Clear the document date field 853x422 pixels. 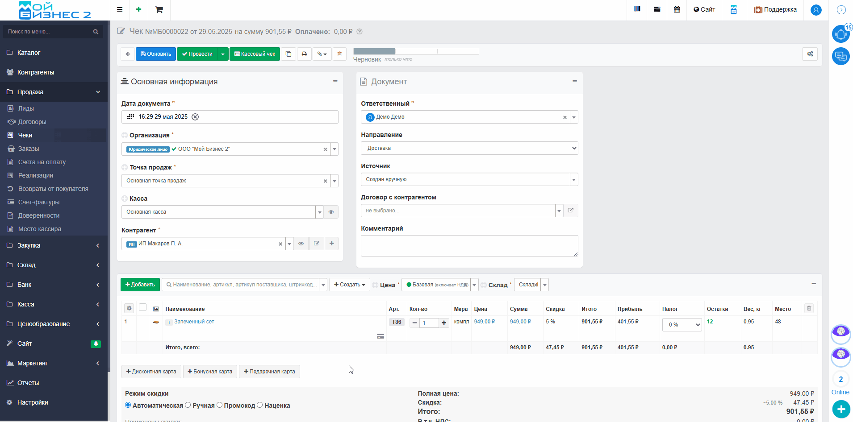tap(195, 117)
